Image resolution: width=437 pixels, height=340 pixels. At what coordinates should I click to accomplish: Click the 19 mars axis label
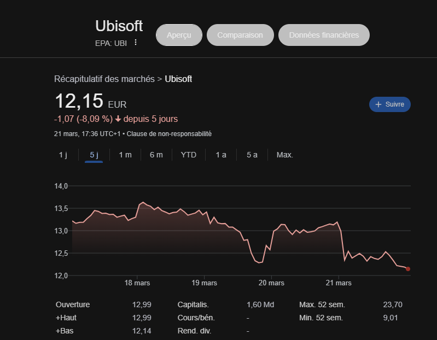205,283
